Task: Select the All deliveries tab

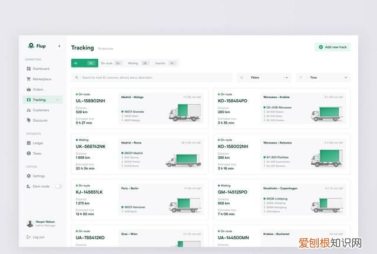Action: point(85,63)
